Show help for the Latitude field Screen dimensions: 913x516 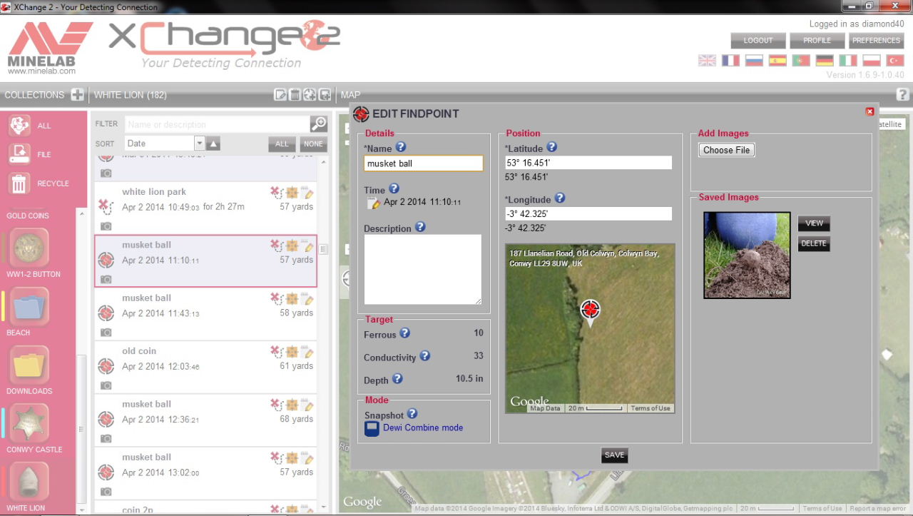[x=551, y=147]
